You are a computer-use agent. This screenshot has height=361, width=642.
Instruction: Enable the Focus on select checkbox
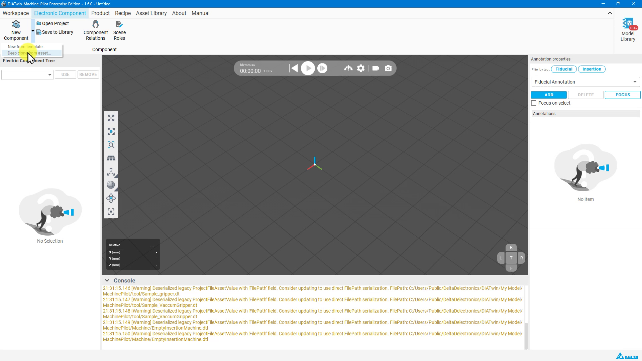tap(534, 103)
